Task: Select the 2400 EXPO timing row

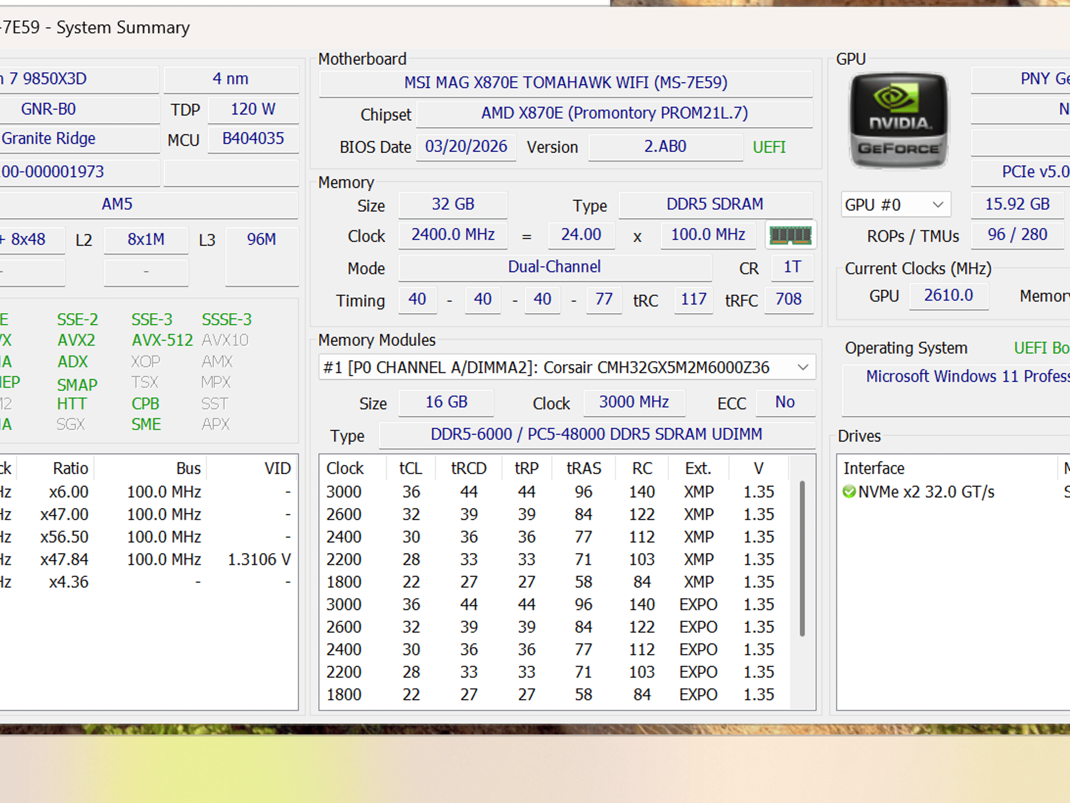Action: (x=555, y=649)
